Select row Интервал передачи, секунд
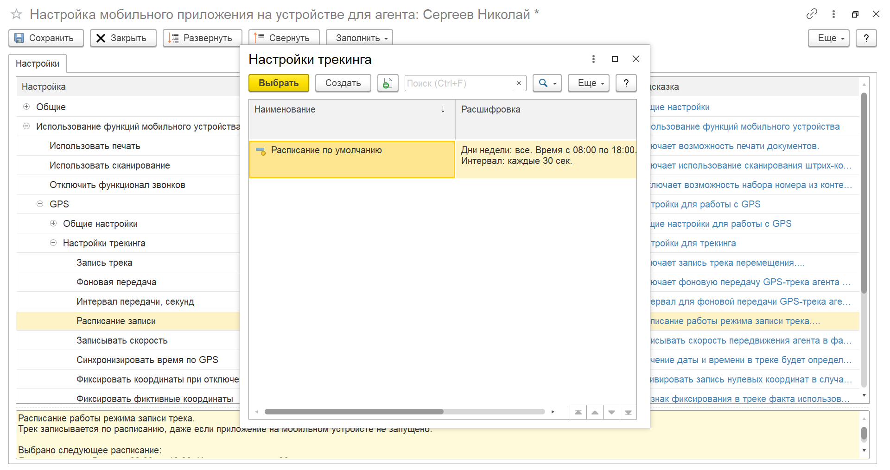This screenshot has width=890, height=470. tap(128, 301)
